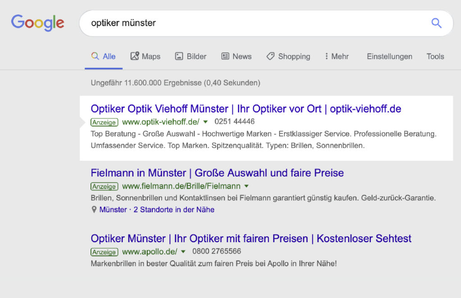
Task: Click the Google logo
Action: pyautogui.click(x=38, y=23)
